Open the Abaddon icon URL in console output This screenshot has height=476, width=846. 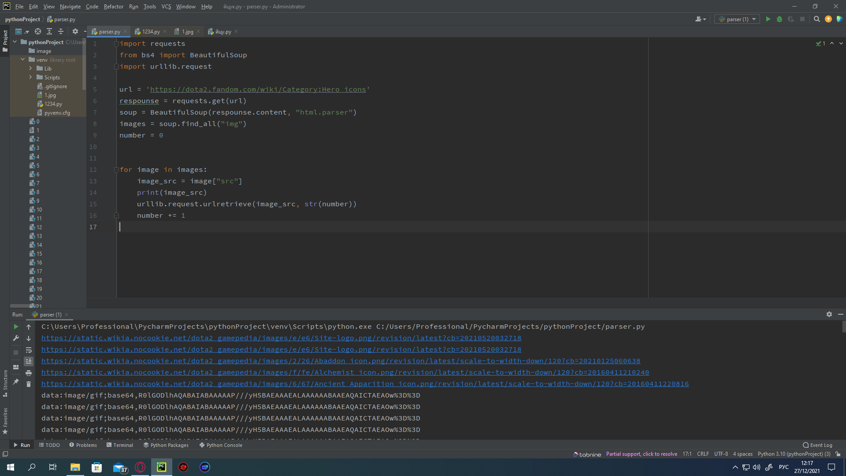[341, 361]
